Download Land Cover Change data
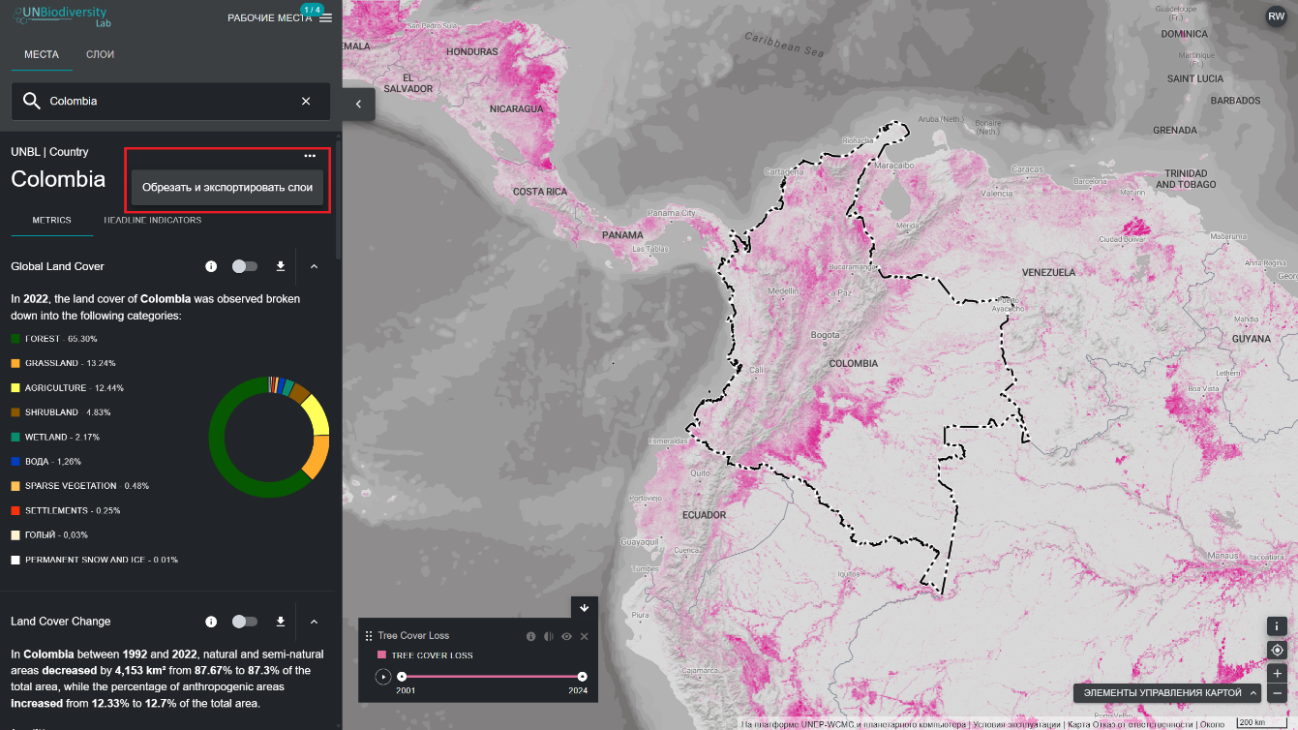1298x730 pixels. pyautogui.click(x=281, y=622)
